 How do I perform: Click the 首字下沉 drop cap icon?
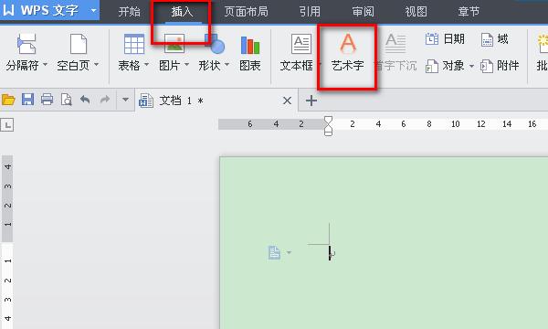[395, 44]
